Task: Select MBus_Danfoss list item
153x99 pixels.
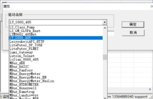Action: coord(56,70)
